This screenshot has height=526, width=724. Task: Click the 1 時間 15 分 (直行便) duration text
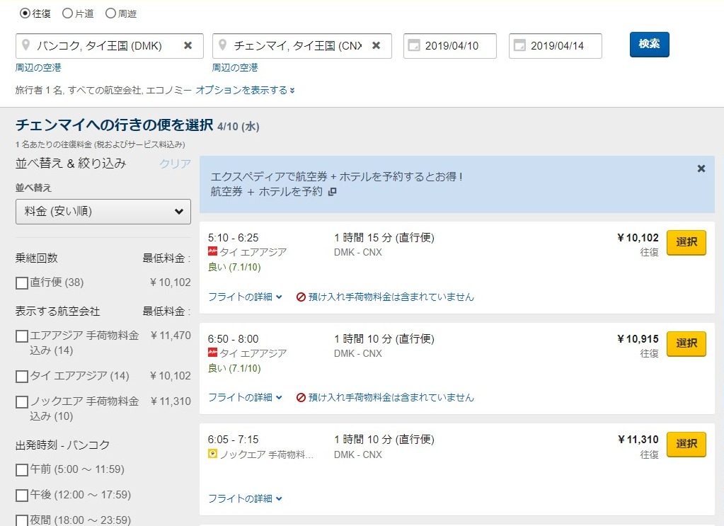tap(384, 238)
